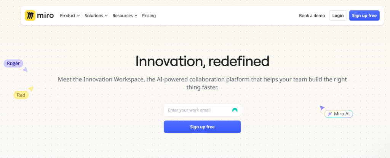390x158 pixels.
Task: Click the miro wordmark text
Action: tap(45, 16)
